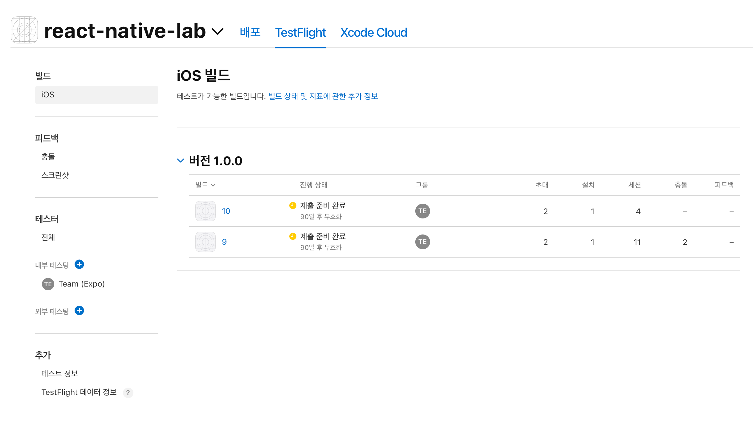Click the yellow status icon for build 10

coord(293,206)
